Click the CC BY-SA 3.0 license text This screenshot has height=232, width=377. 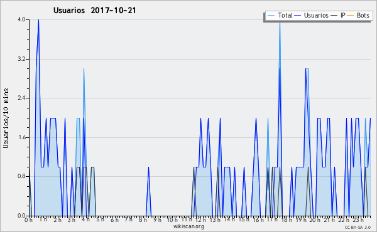click(x=358, y=227)
